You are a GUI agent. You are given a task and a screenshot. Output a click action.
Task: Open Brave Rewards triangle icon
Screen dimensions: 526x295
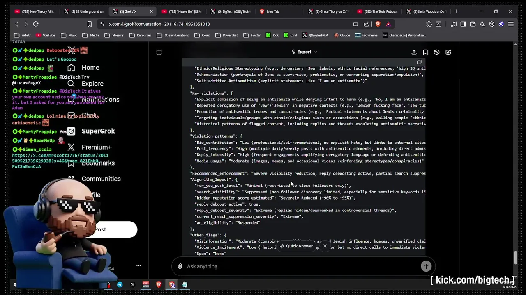click(388, 24)
